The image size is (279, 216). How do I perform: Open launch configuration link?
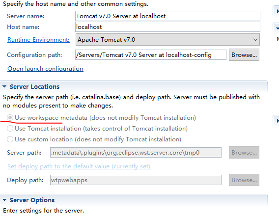(45, 69)
